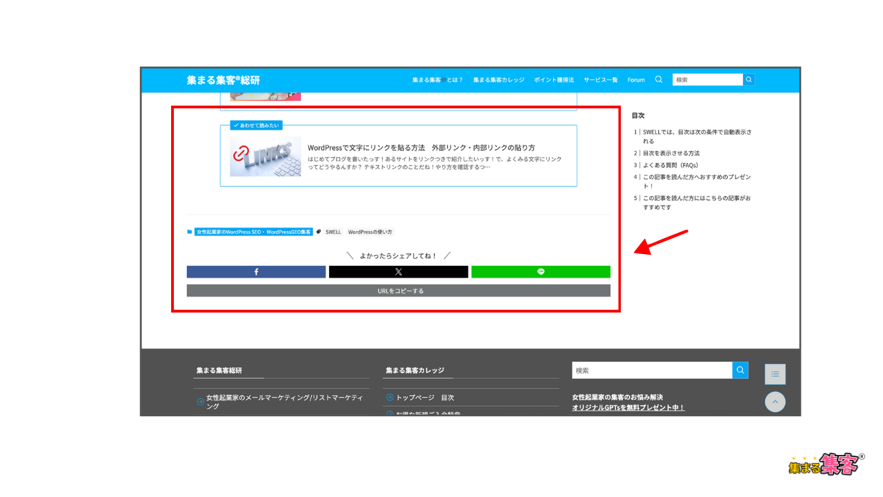
Task: Click URLをコピーする button
Action: click(x=399, y=291)
